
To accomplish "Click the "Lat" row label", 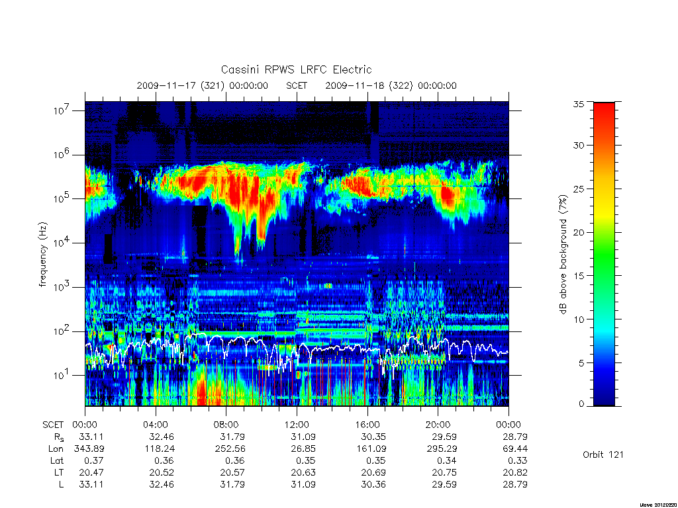I will (x=57, y=460).
